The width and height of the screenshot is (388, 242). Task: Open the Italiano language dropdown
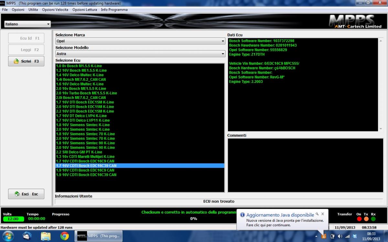click(27, 24)
